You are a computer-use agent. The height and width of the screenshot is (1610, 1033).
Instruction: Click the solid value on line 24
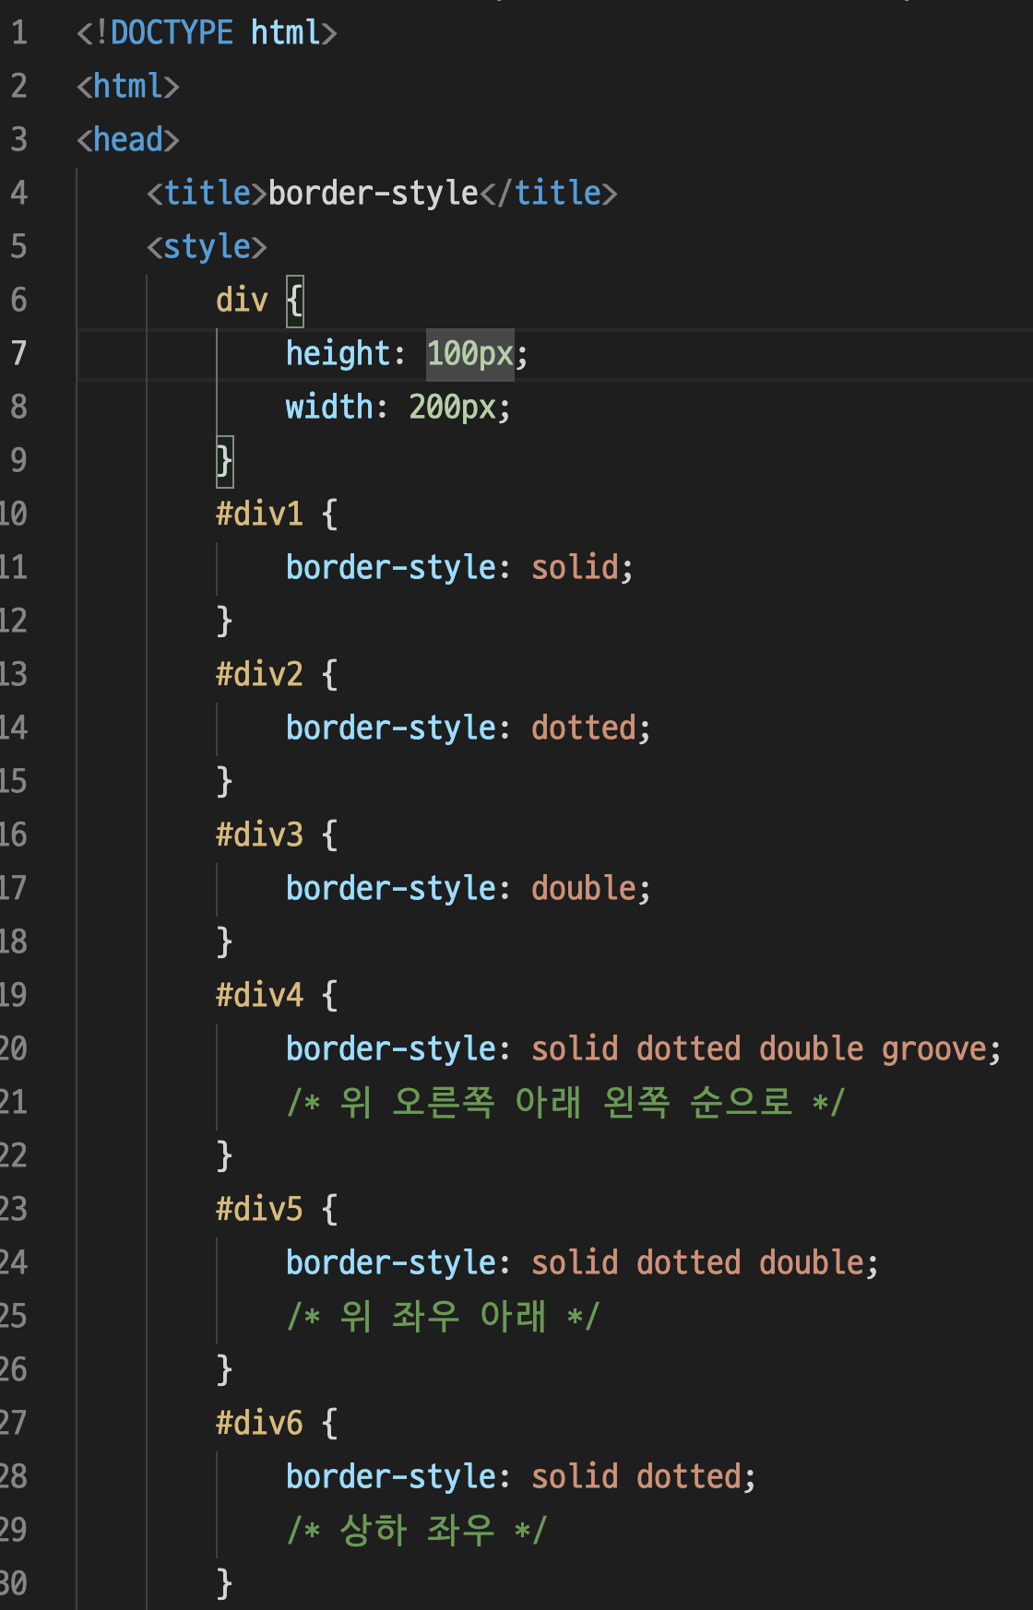pyautogui.click(x=575, y=1263)
